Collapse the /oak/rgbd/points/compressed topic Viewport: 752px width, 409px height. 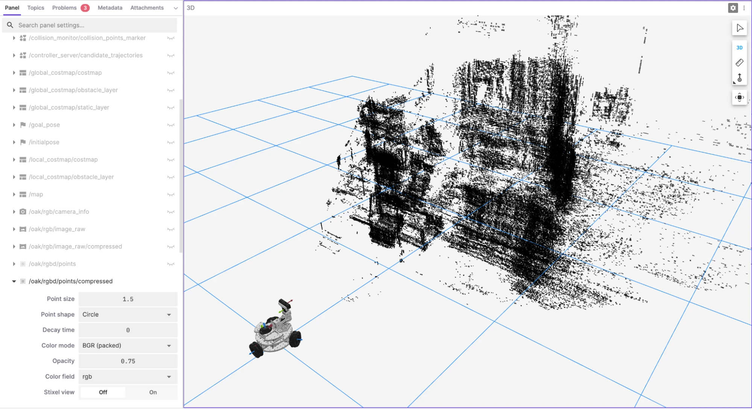click(14, 281)
